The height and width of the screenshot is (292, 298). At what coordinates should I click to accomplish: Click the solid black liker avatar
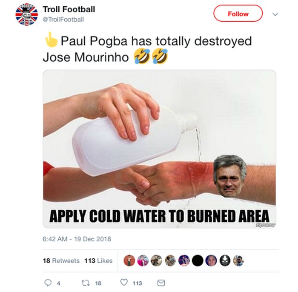click(197, 261)
